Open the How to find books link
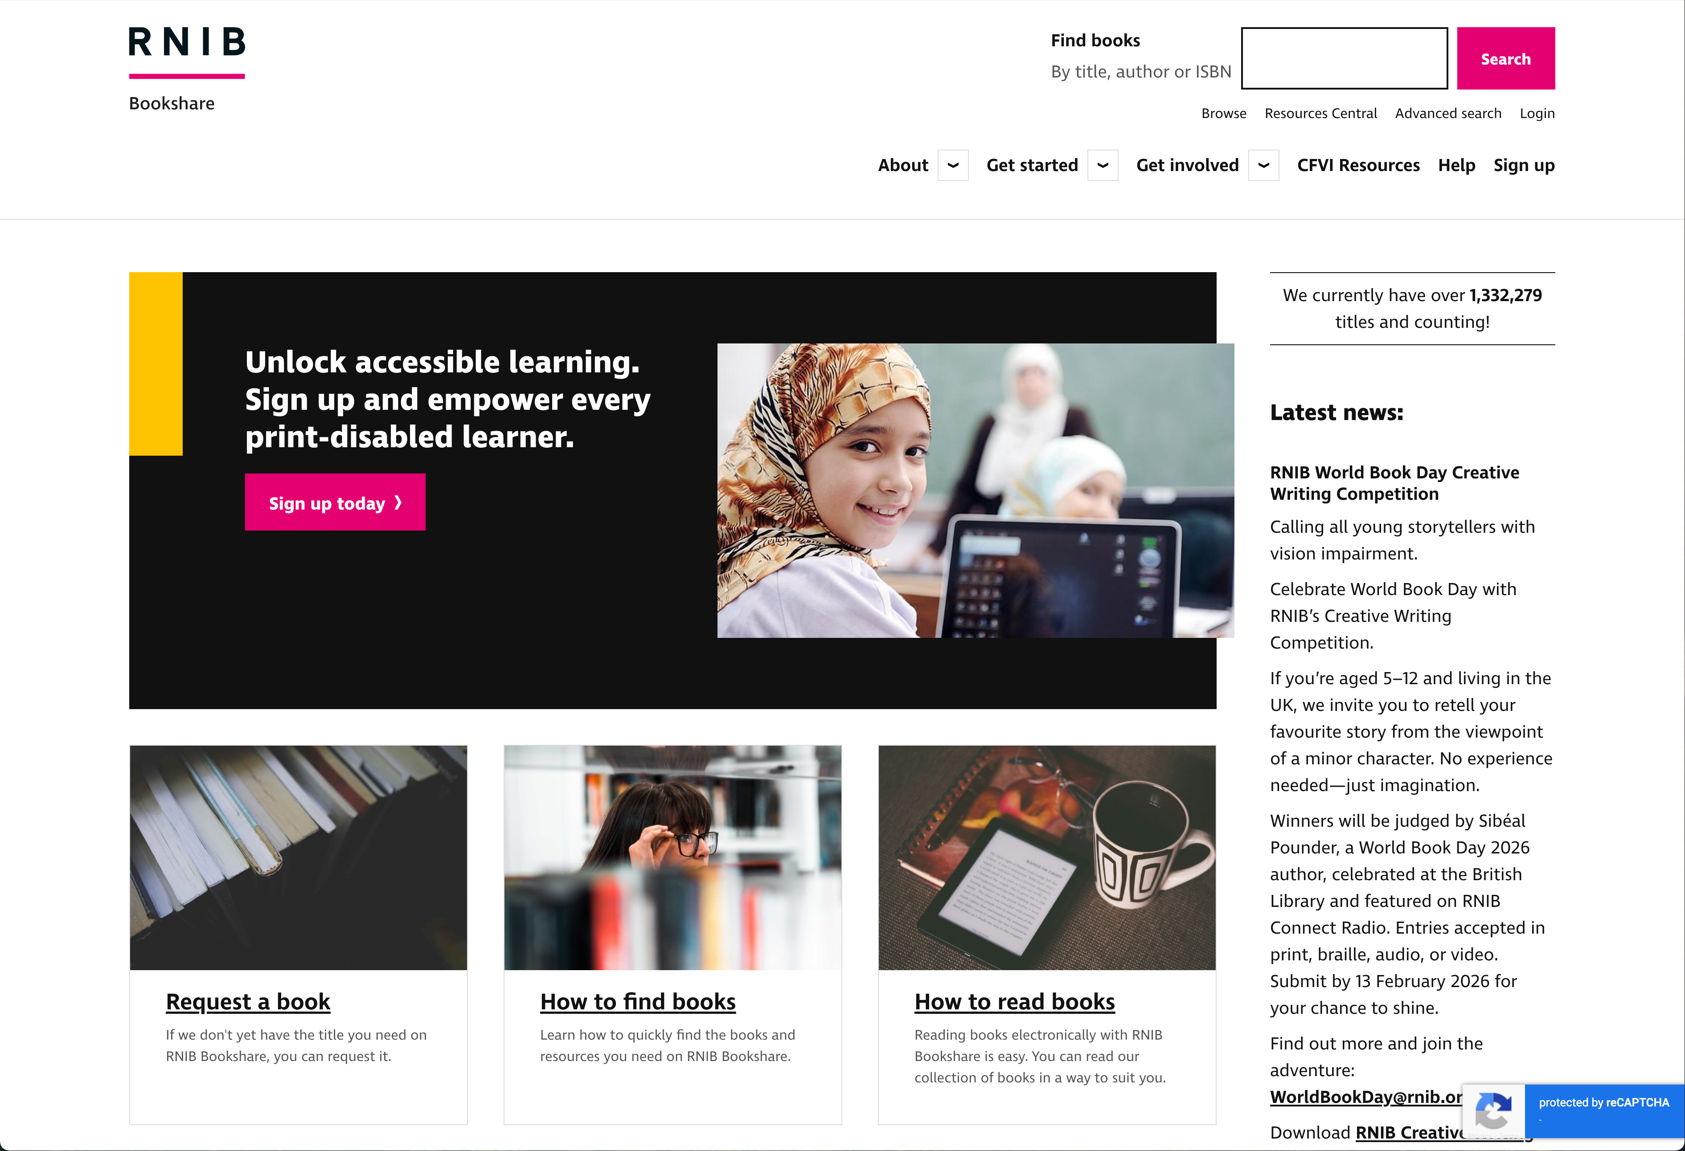The height and width of the screenshot is (1151, 1685). (638, 1002)
